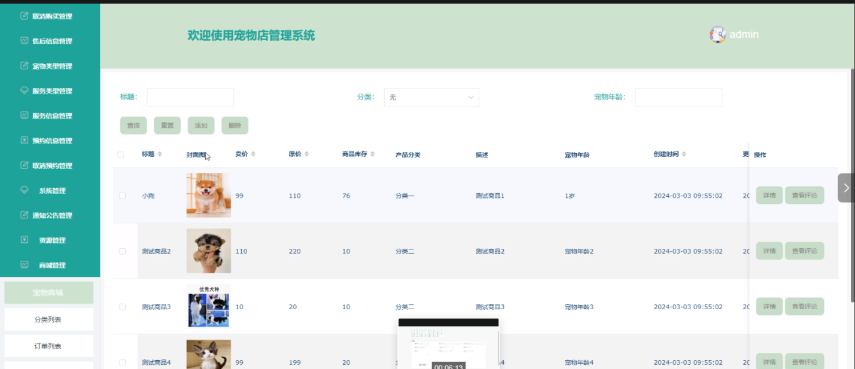Click 查看评论 for 测试商品2 row
The width and height of the screenshot is (855, 369).
tap(804, 251)
